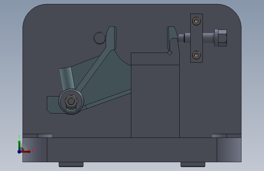Select the right side support column
264x171 pixels.
point(229,150)
